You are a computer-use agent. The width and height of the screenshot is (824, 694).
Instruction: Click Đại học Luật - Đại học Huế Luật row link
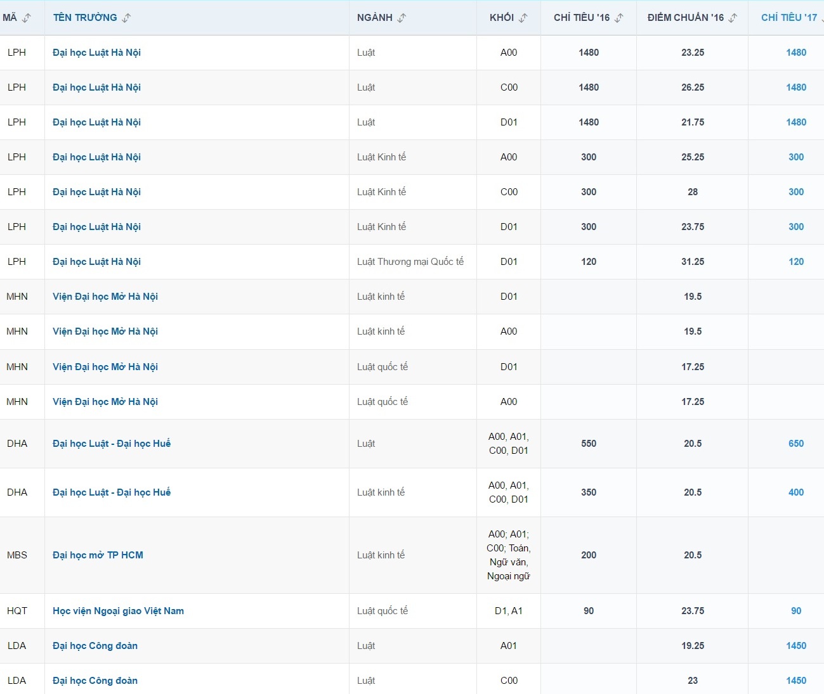(112, 444)
